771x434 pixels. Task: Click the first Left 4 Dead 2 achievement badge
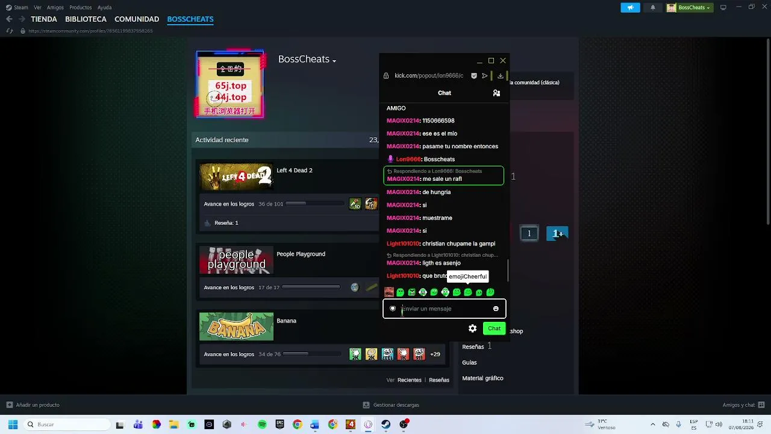point(355,204)
